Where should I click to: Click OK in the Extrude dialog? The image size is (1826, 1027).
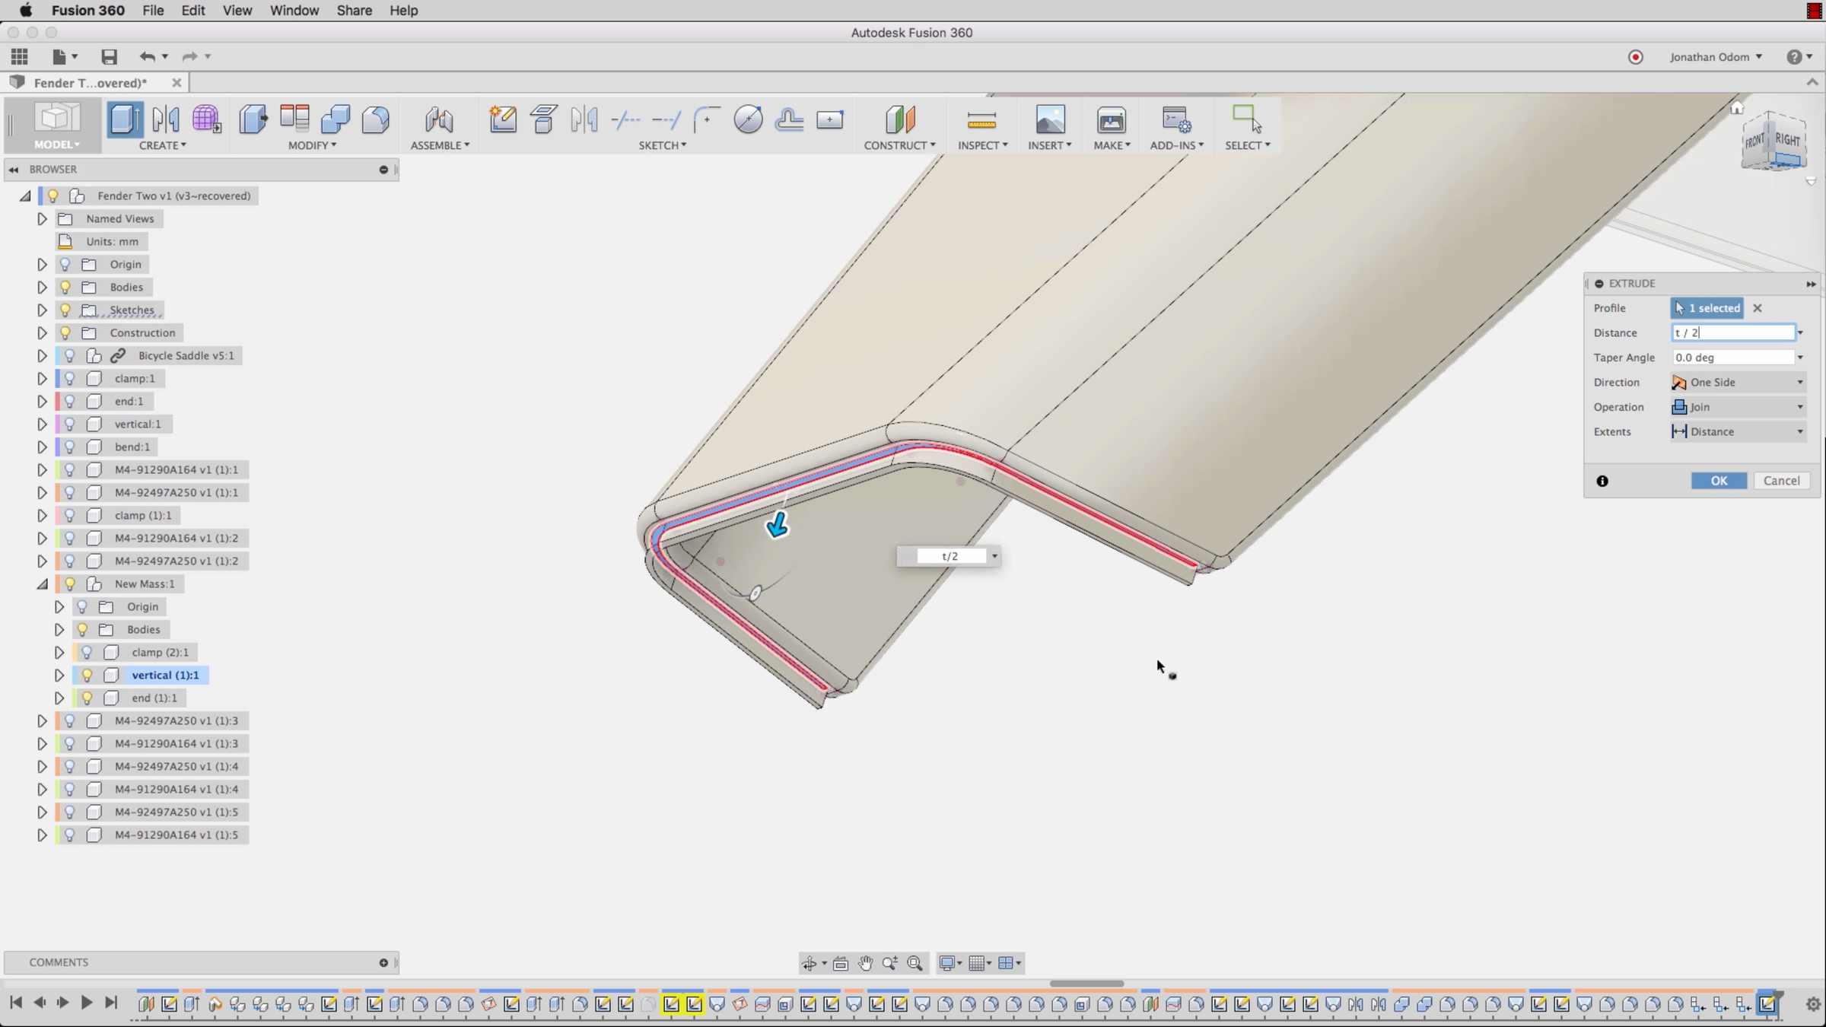click(x=1719, y=481)
